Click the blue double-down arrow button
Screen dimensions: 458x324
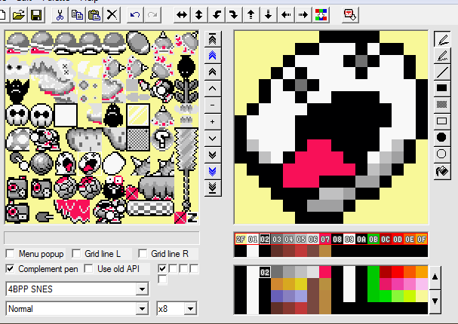[213, 172]
